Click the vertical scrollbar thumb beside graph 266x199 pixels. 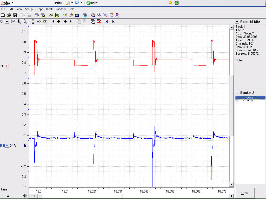(231, 105)
